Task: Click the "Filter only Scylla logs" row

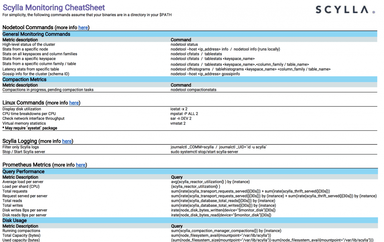Action: (x=21, y=147)
